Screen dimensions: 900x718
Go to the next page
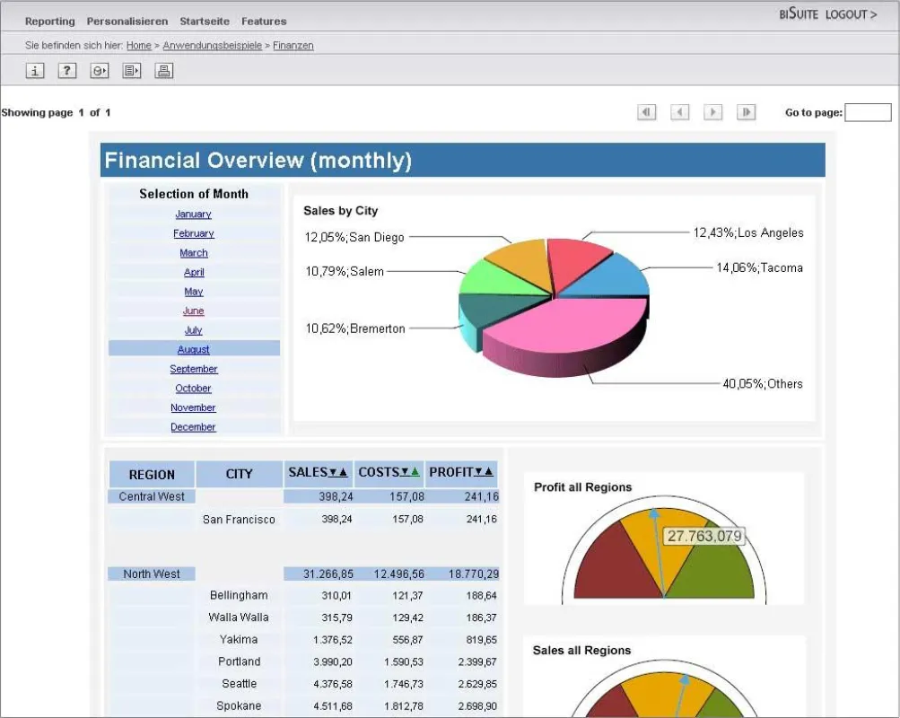pyautogui.click(x=712, y=112)
